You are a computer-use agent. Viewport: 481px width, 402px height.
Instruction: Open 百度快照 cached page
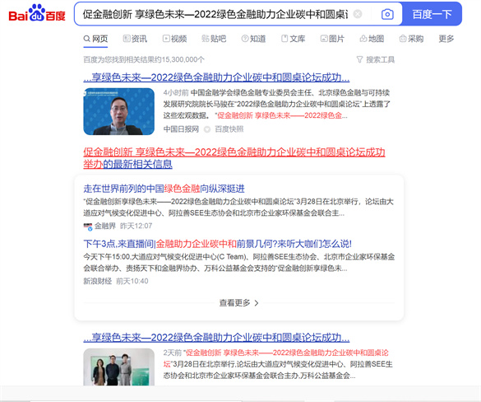point(229,129)
